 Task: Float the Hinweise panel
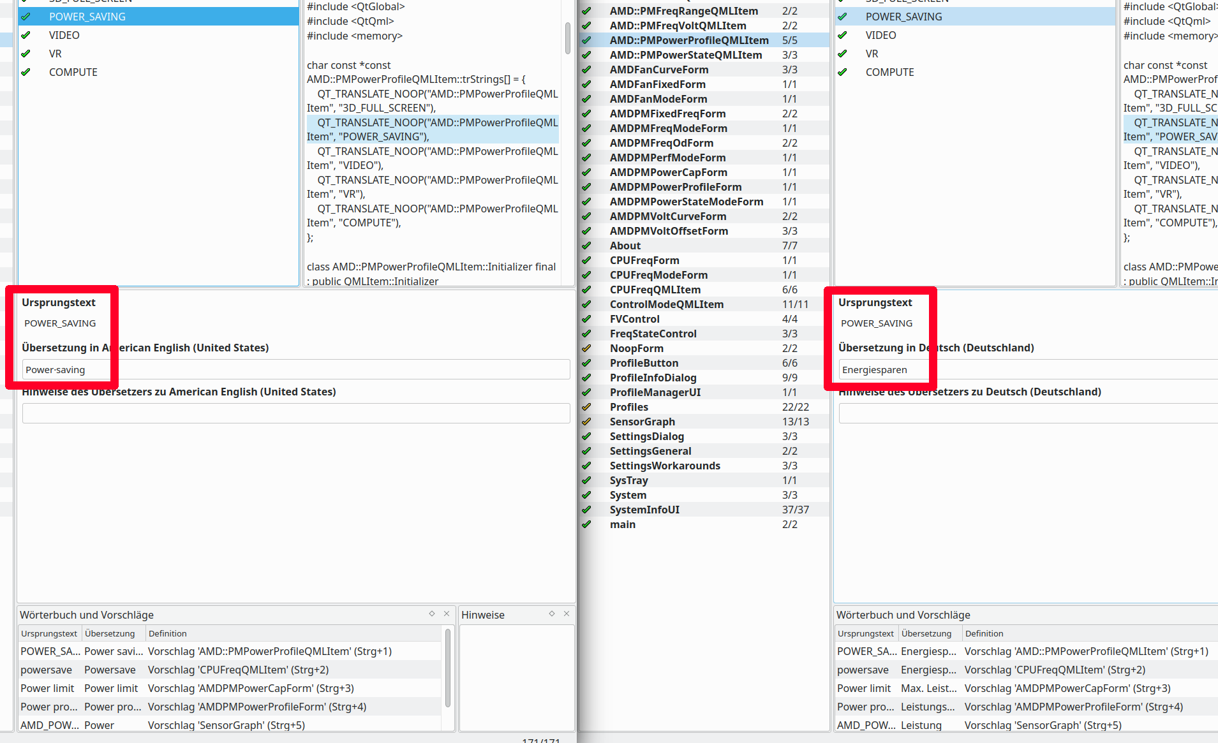(552, 614)
